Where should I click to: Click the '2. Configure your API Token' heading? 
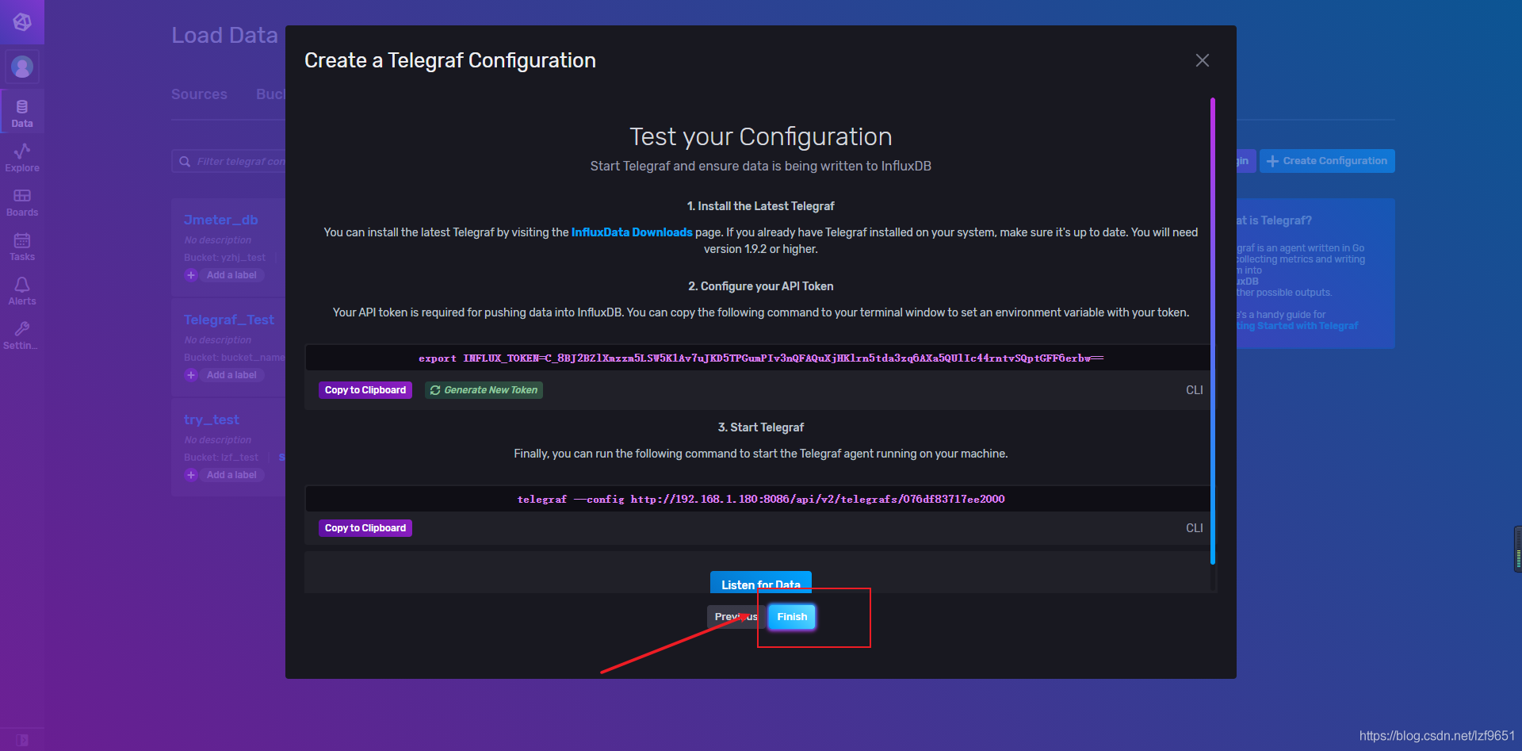(x=761, y=286)
